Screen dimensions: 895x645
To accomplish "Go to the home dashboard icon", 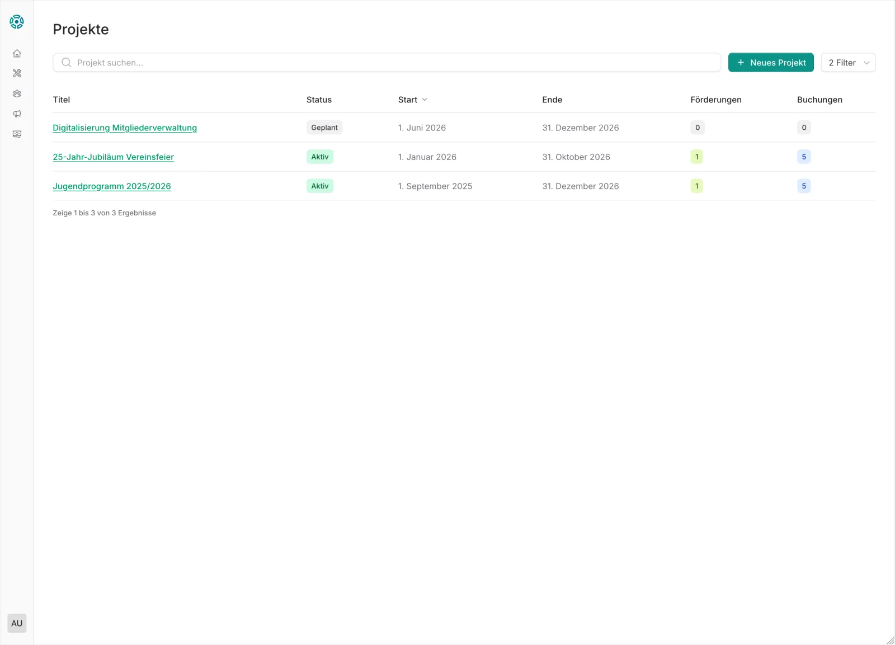I will pyautogui.click(x=17, y=54).
